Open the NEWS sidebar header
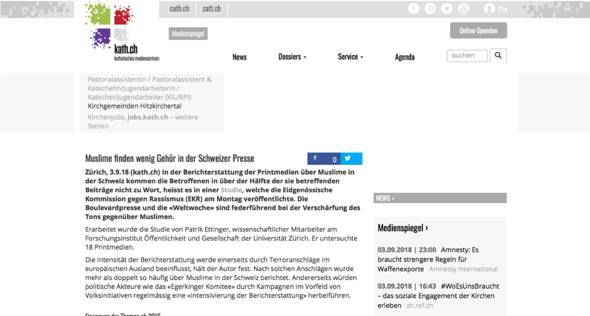 click(x=440, y=198)
